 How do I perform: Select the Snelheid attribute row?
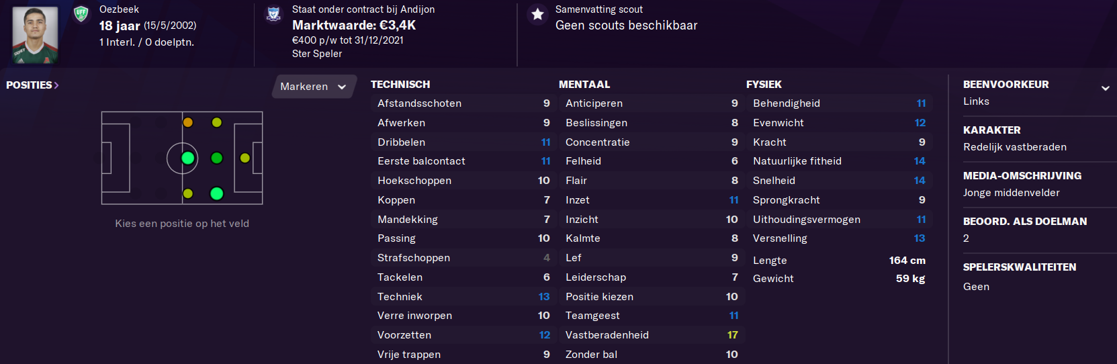[839, 181]
